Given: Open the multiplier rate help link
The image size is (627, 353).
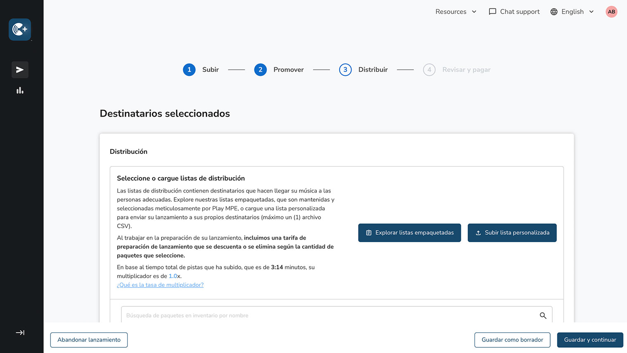Looking at the screenshot, I should pos(160,285).
